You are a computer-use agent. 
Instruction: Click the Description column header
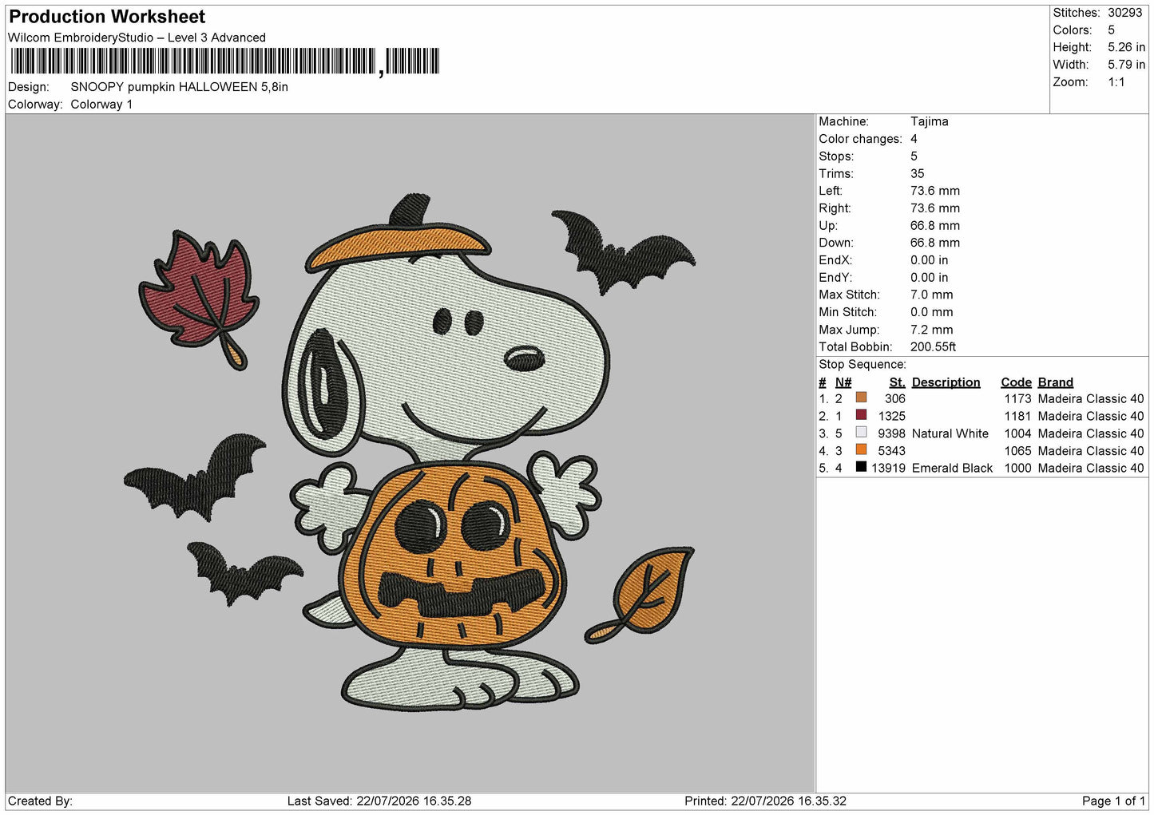946,382
